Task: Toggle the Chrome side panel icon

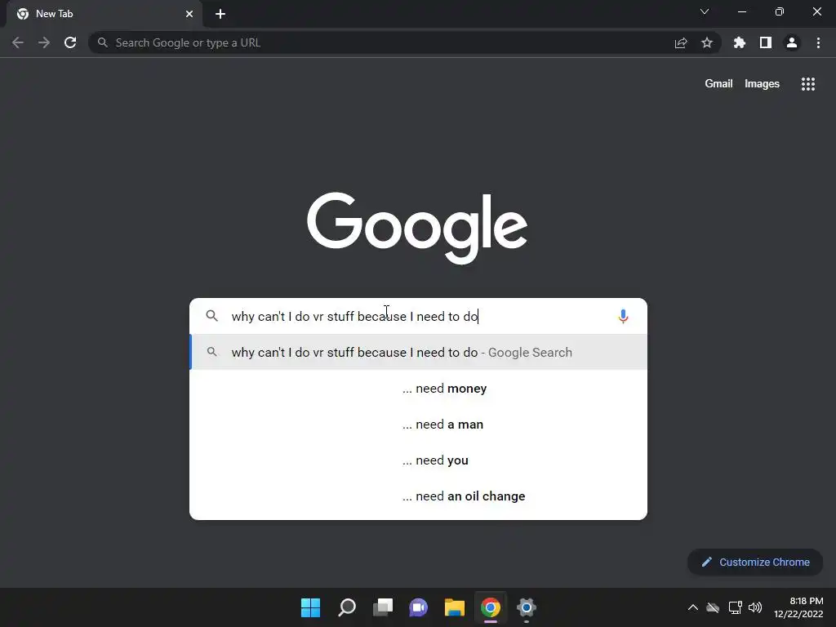Action: click(x=766, y=42)
